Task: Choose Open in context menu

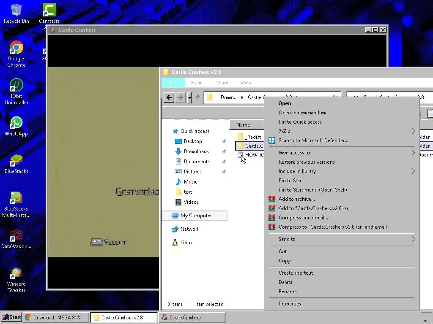Action: tap(342, 103)
